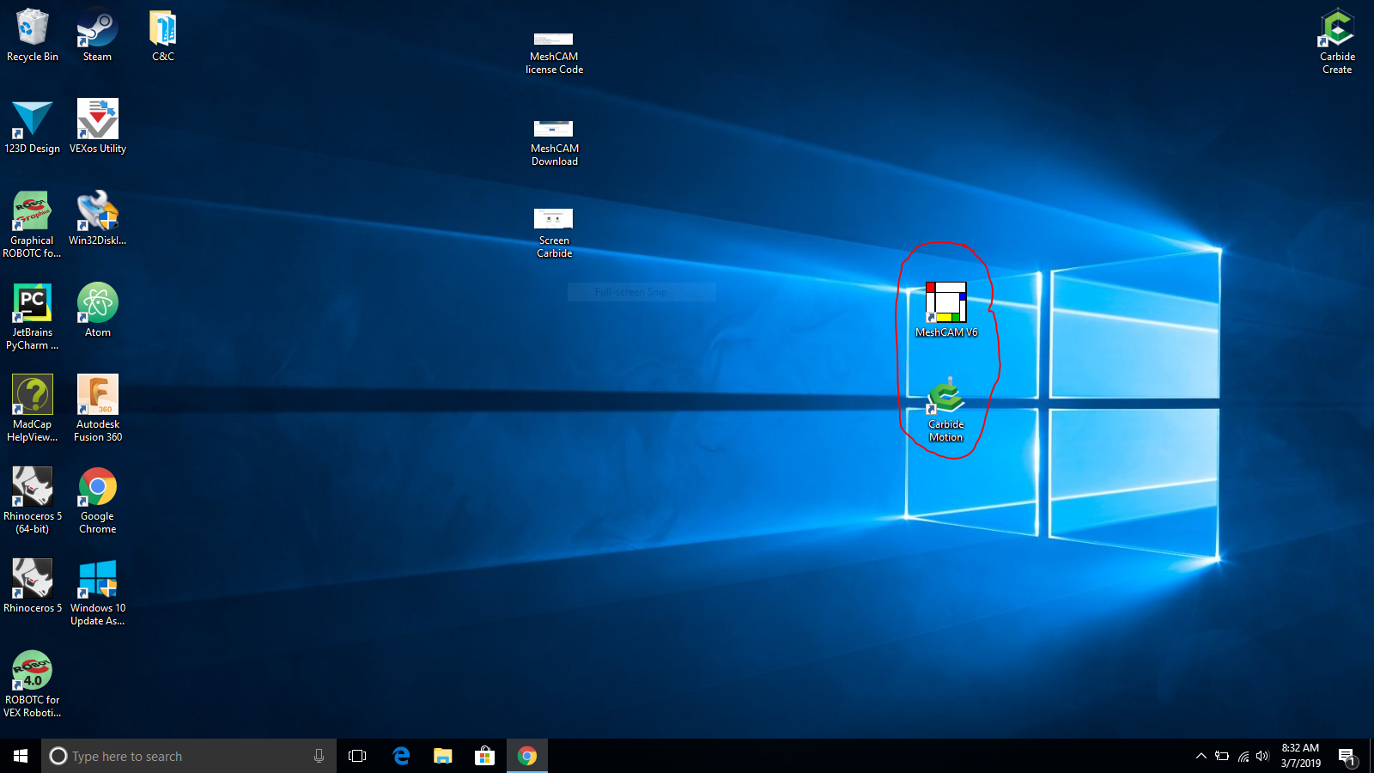This screenshot has height=773, width=1374.
Task: Click the taskbar search box
Action: click(x=189, y=756)
